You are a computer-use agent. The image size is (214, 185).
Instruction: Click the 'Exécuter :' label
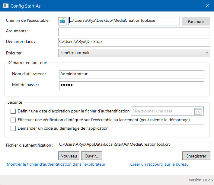tap(15, 53)
